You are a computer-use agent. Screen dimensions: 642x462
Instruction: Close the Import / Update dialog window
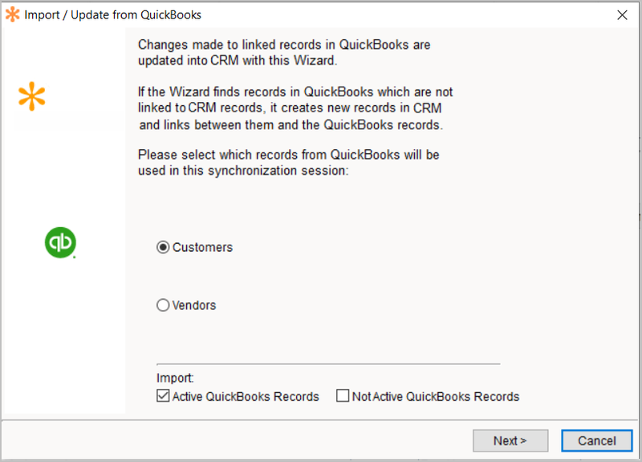tap(622, 14)
